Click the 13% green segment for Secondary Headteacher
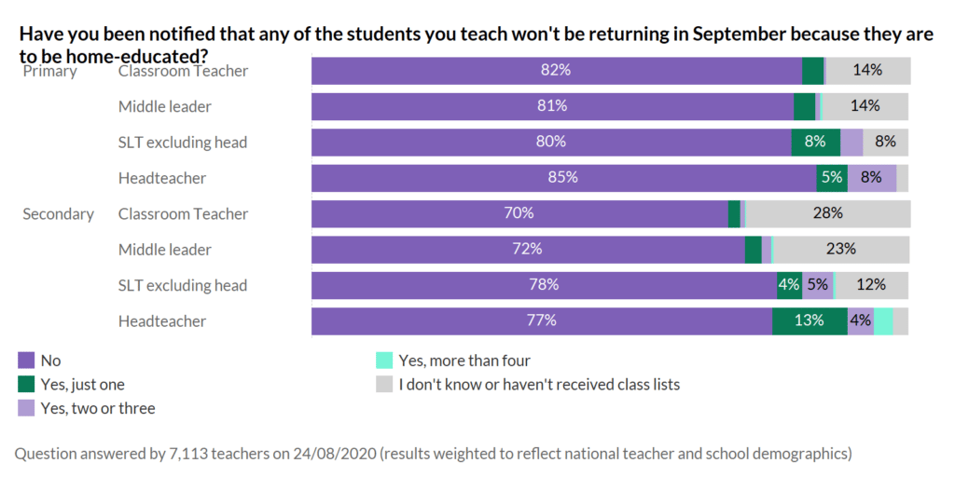955x477 pixels. point(809,320)
